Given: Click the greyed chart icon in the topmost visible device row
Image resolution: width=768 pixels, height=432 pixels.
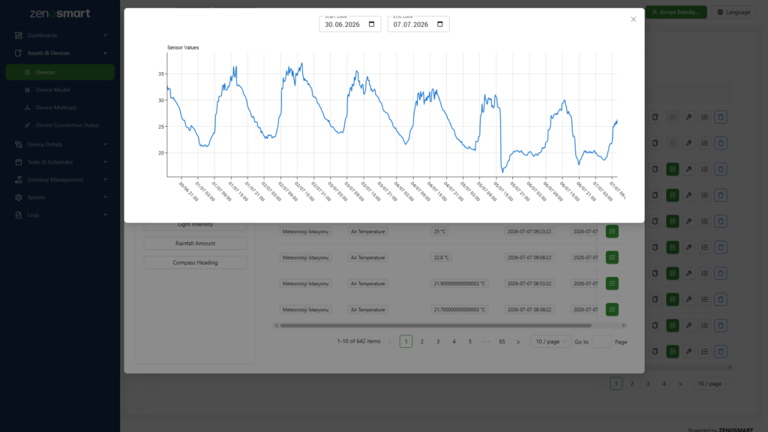Looking at the screenshot, I should click(x=673, y=117).
